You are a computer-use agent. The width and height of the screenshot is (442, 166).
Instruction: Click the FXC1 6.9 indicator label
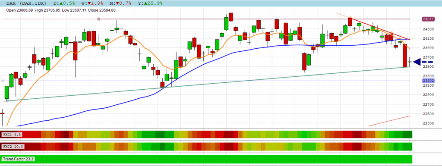click(x=12, y=135)
